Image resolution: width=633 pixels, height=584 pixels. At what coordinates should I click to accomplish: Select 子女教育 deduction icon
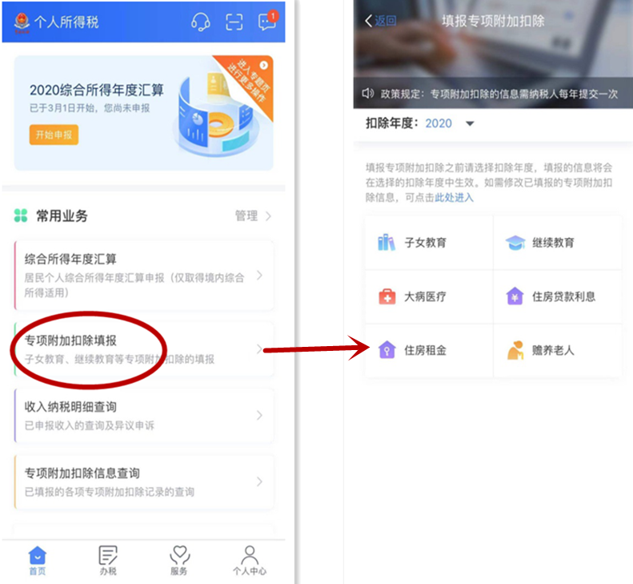point(387,243)
